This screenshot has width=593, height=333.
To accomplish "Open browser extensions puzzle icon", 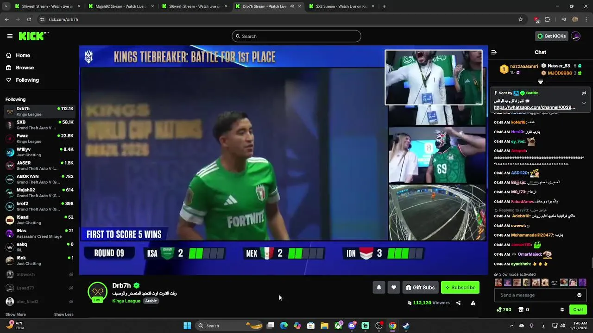I will pyautogui.click(x=548, y=19).
